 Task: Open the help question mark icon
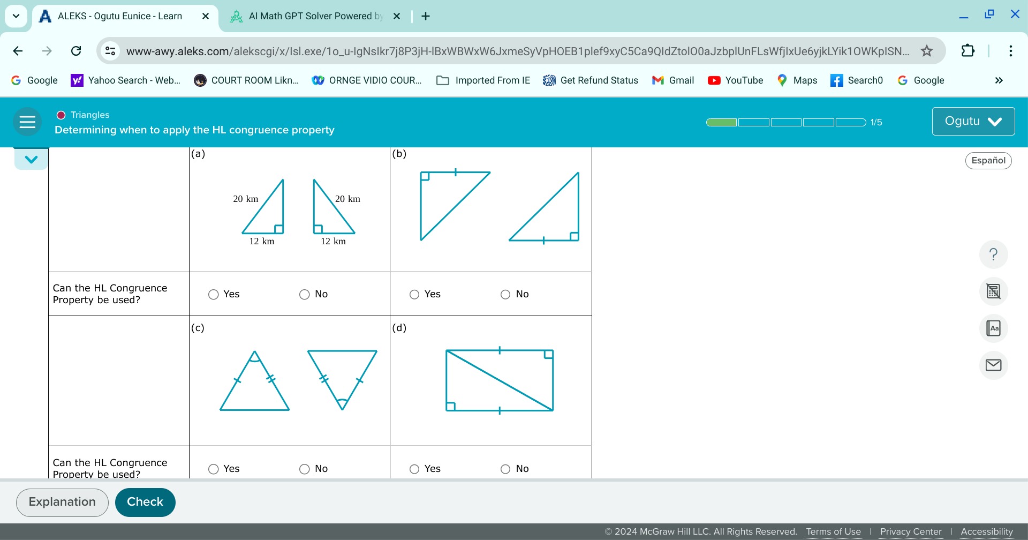coord(993,254)
